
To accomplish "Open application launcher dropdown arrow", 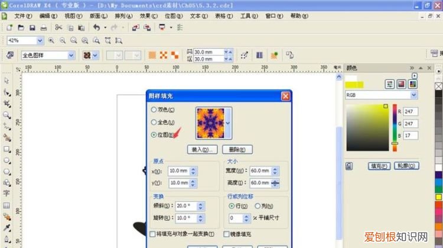I will coord(171,27).
